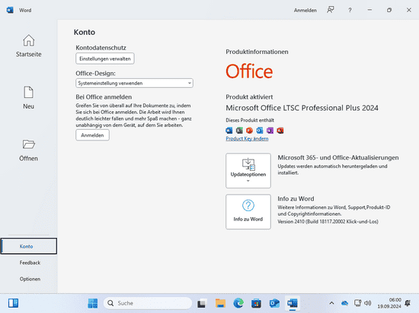The width and height of the screenshot is (419, 313).
Task: Open Outlook from the taskbar
Action: coord(274,303)
